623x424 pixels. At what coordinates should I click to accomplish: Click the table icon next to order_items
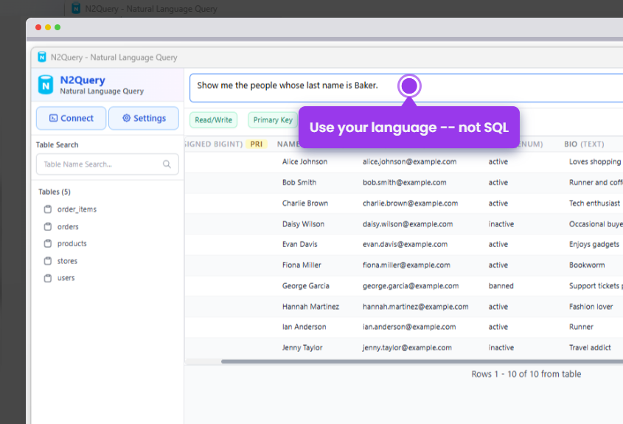tap(48, 209)
